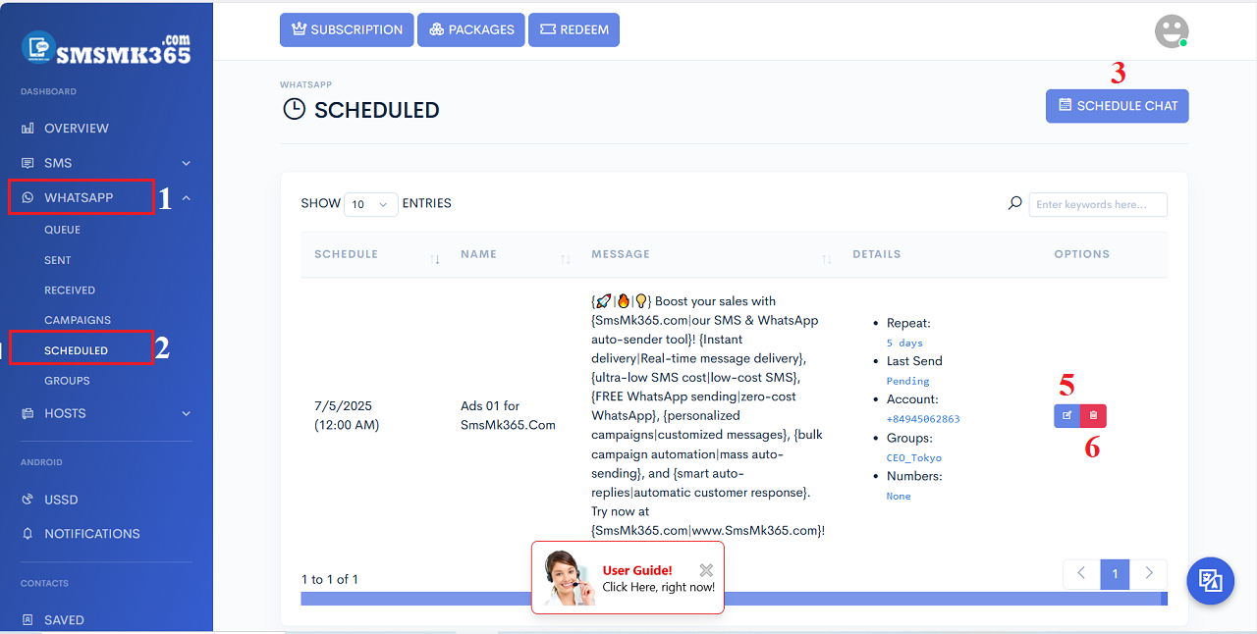Expand the SMS sidebar submenu
This screenshot has width=1257, height=634.
tap(187, 163)
